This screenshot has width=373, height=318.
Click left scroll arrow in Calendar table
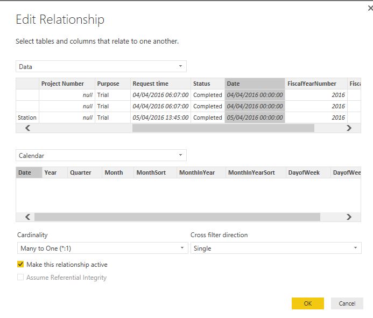click(x=27, y=217)
